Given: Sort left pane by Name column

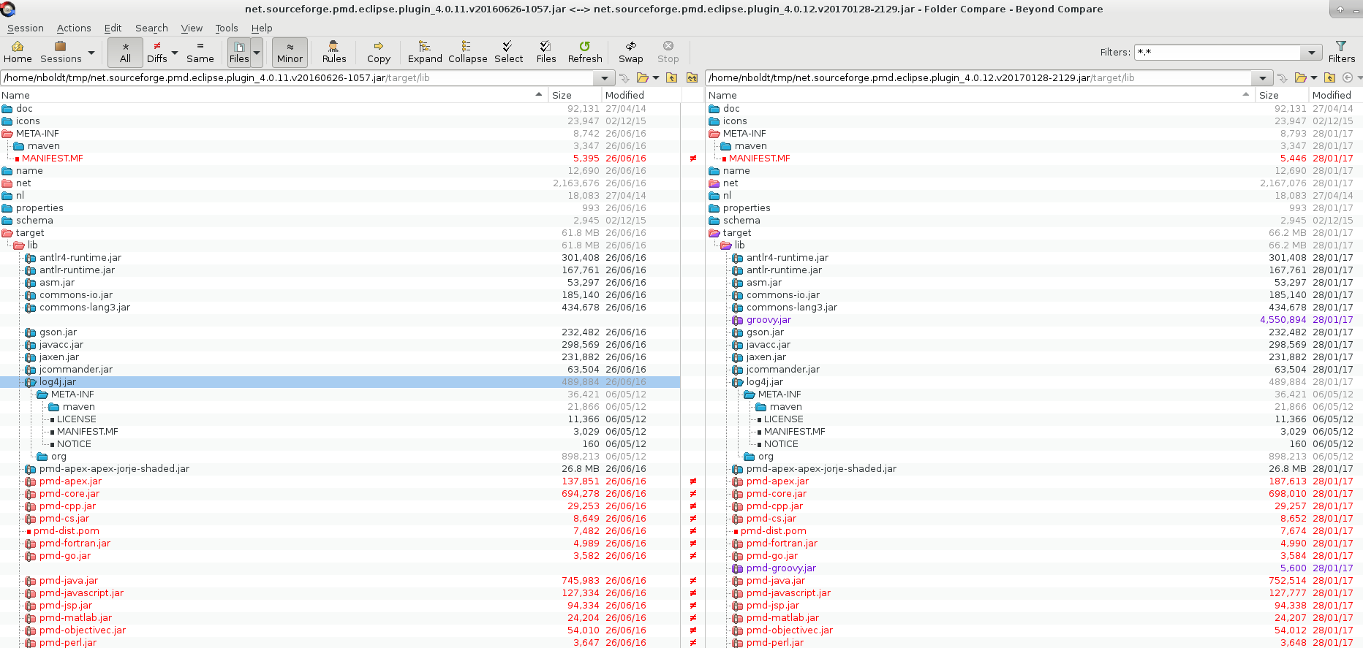Looking at the screenshot, I should pos(273,95).
